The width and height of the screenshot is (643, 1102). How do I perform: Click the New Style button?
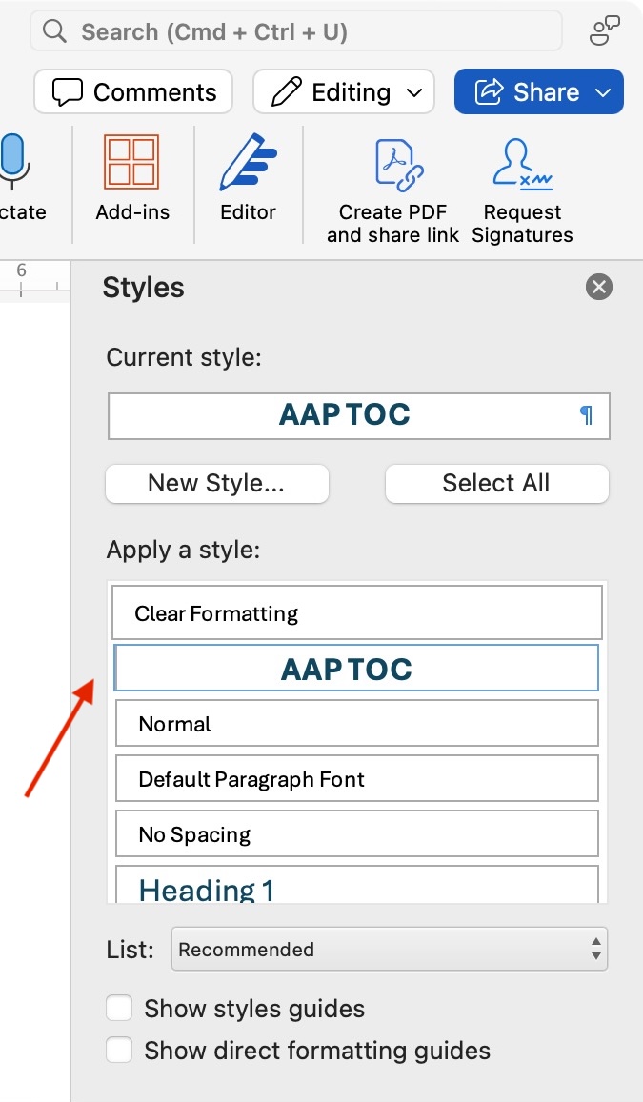pyautogui.click(x=217, y=484)
